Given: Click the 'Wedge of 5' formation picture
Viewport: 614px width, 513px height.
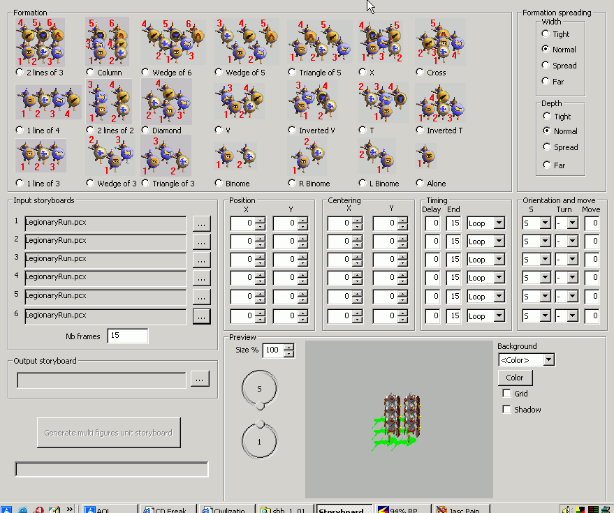Looking at the screenshot, I should 247,42.
